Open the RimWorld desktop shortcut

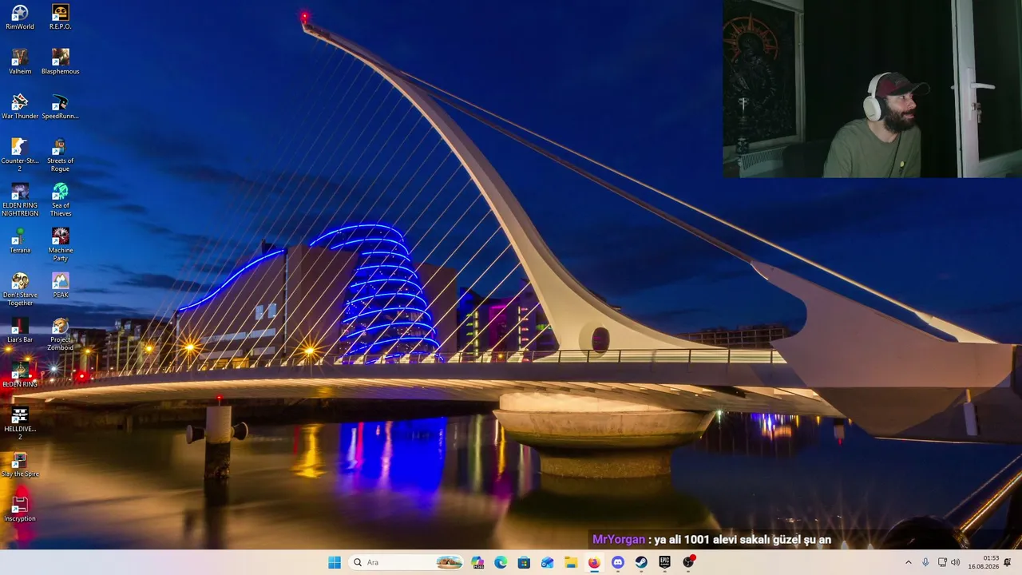(20, 17)
